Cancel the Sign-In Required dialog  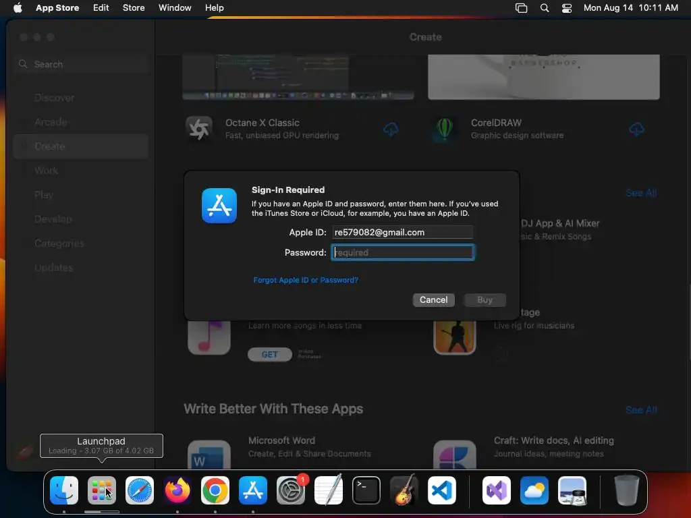click(x=434, y=300)
